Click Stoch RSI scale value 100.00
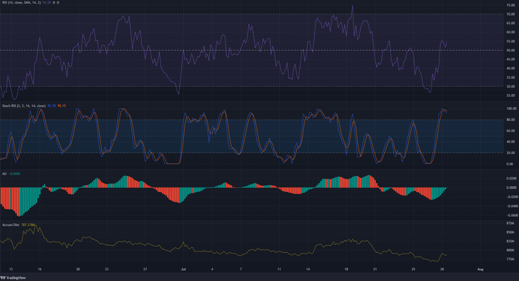Image resolution: width=519 pixels, height=281 pixels. click(511, 109)
